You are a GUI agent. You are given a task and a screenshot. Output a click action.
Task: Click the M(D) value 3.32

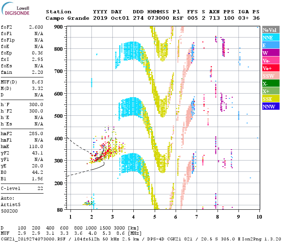pos(37,88)
